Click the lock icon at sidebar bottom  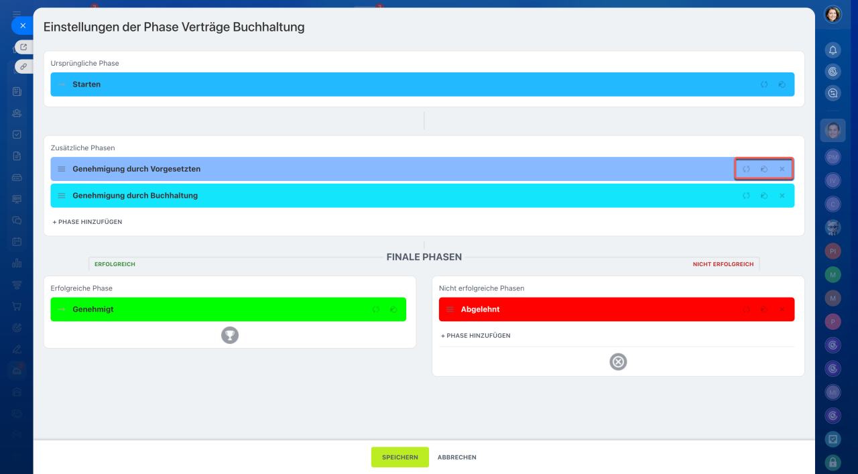[833, 462]
